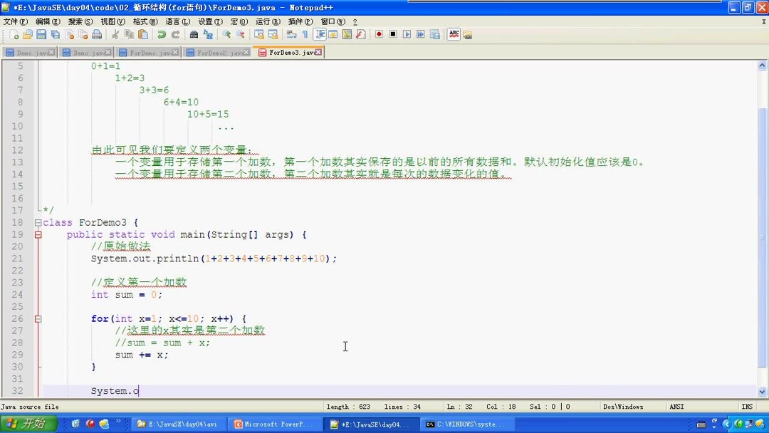Toggle Show All Characters paragraph icon
769x433 pixels.
pos(305,33)
